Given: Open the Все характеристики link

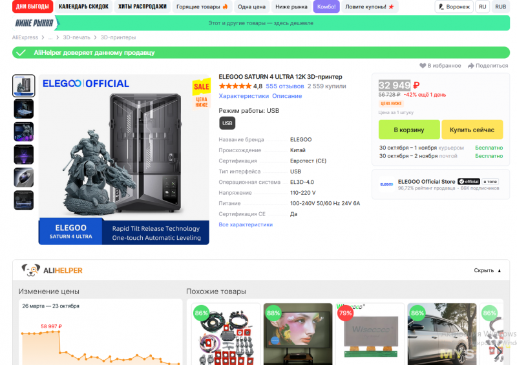Looking at the screenshot, I should coord(246,224).
